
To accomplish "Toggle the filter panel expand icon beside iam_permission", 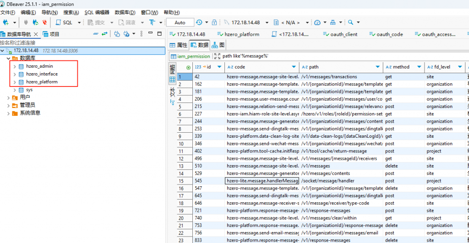I will pyautogui.click(x=218, y=56).
